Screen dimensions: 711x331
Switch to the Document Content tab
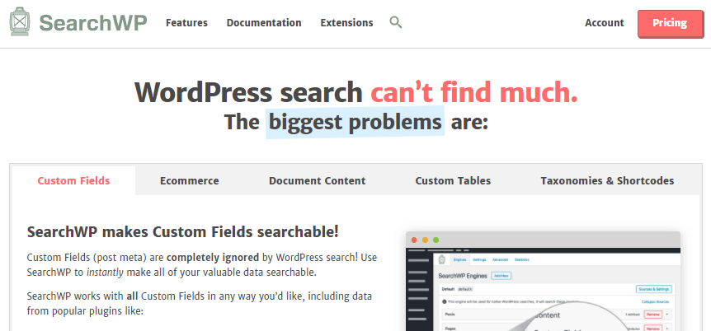tap(317, 180)
